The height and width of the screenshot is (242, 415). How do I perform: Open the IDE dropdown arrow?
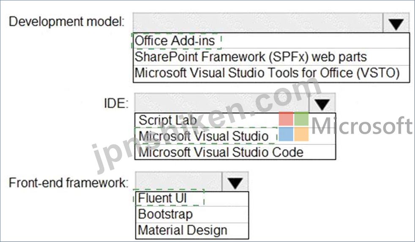322,103
